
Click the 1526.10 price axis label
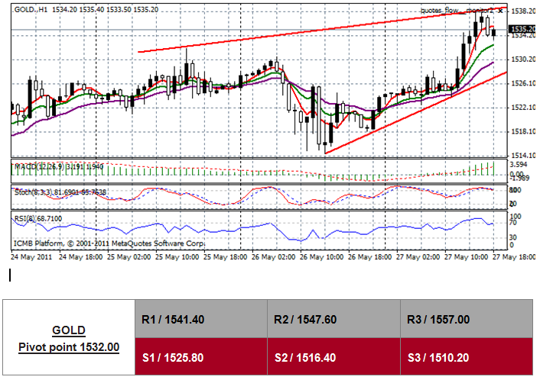pyautogui.click(x=523, y=83)
